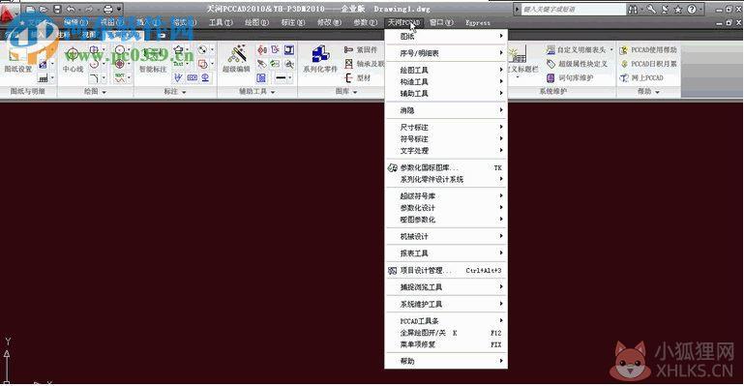Open the 辅助工具 menu entry
Image resolution: width=744 pixels, height=386 pixels.
coord(446,94)
